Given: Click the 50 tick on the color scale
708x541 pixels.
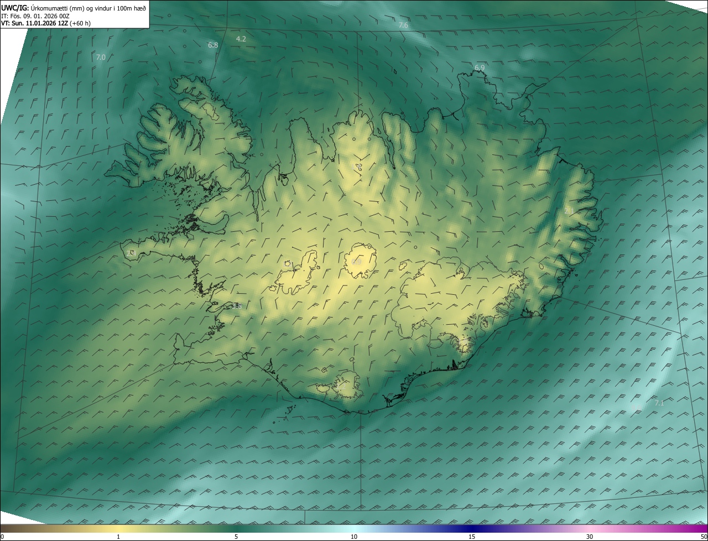Looking at the screenshot, I should (x=704, y=537).
